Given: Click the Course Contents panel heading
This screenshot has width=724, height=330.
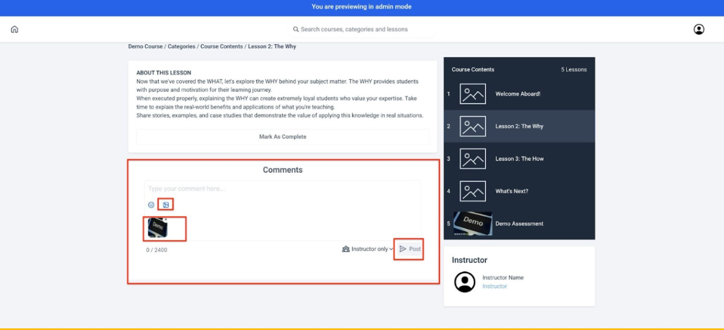Looking at the screenshot, I should [473, 70].
